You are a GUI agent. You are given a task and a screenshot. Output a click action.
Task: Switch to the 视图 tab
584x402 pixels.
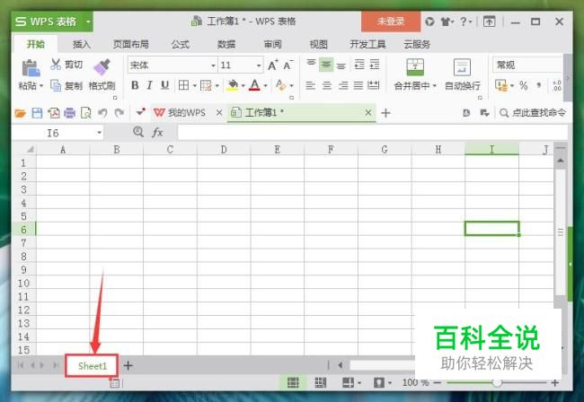[318, 44]
